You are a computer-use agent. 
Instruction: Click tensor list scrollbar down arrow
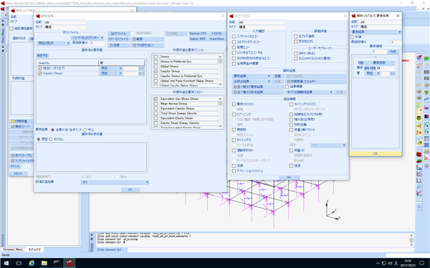point(220,84)
